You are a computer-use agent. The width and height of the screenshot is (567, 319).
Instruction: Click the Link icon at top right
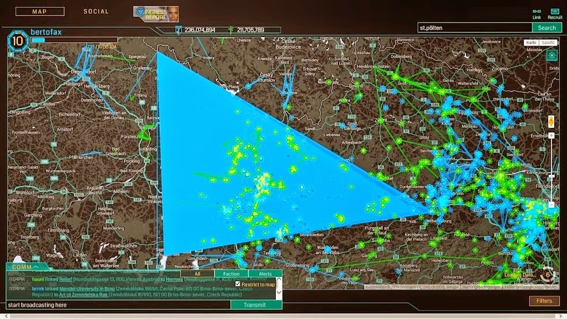coord(536,12)
